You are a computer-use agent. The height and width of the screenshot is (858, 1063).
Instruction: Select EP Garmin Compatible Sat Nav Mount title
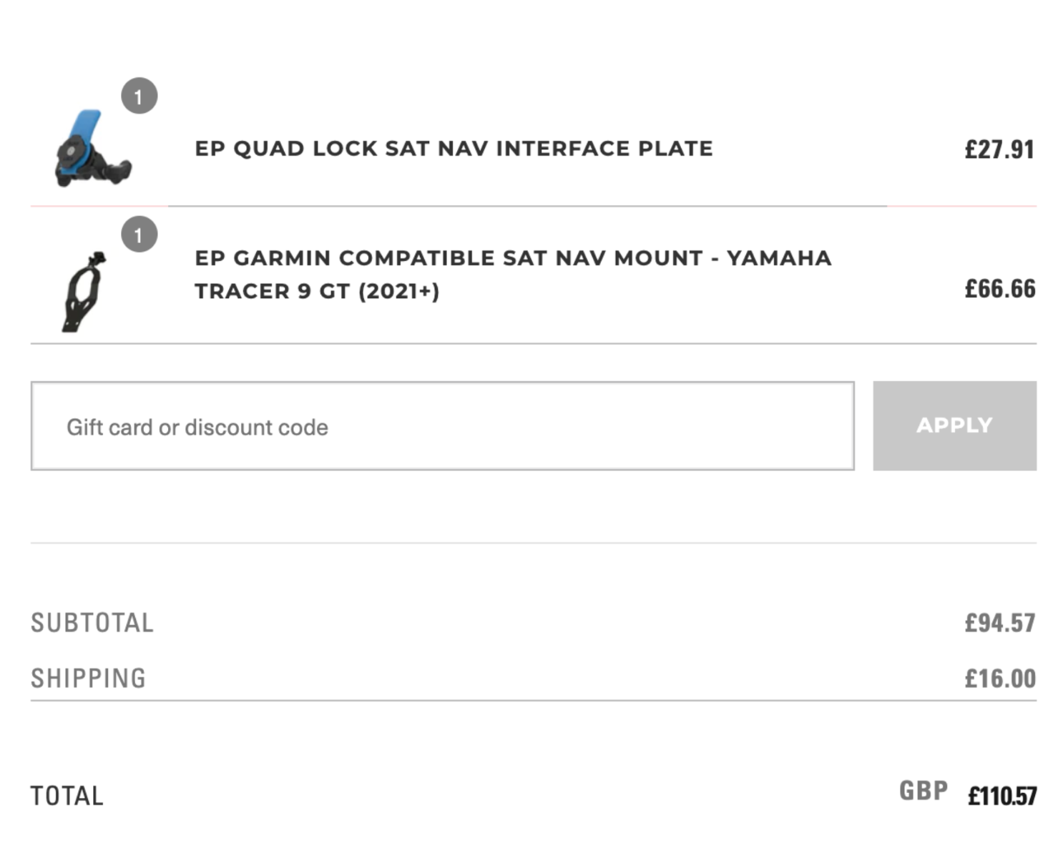click(x=513, y=275)
